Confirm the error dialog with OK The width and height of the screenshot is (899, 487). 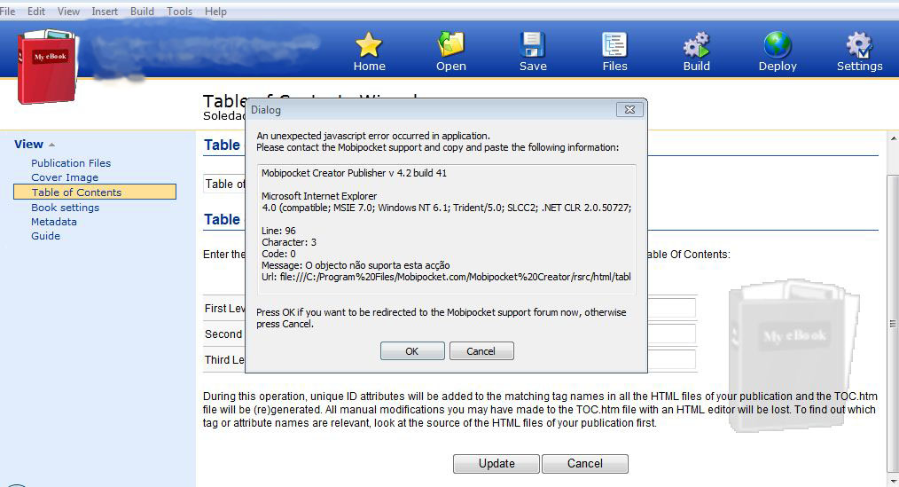point(412,351)
